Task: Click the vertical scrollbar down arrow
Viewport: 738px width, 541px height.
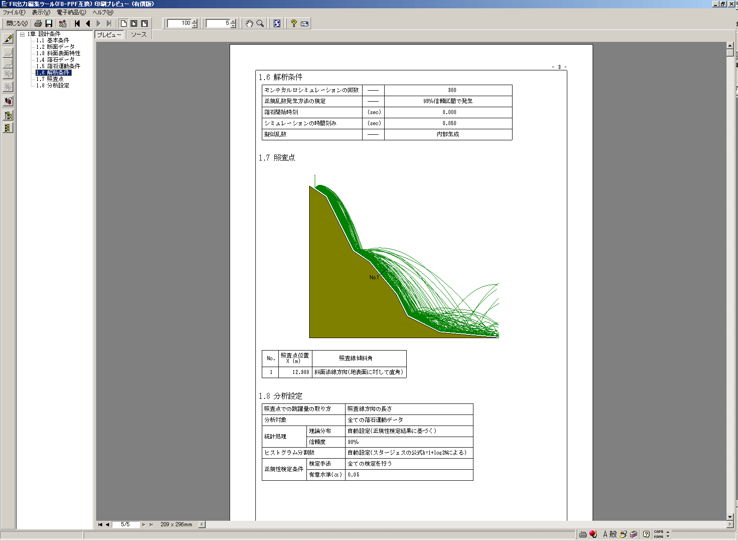Action: (x=730, y=517)
